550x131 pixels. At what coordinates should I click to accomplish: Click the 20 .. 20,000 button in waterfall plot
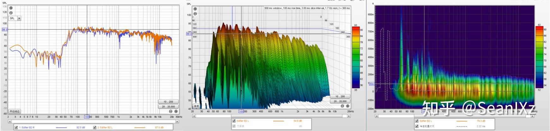click(x=340, y=101)
